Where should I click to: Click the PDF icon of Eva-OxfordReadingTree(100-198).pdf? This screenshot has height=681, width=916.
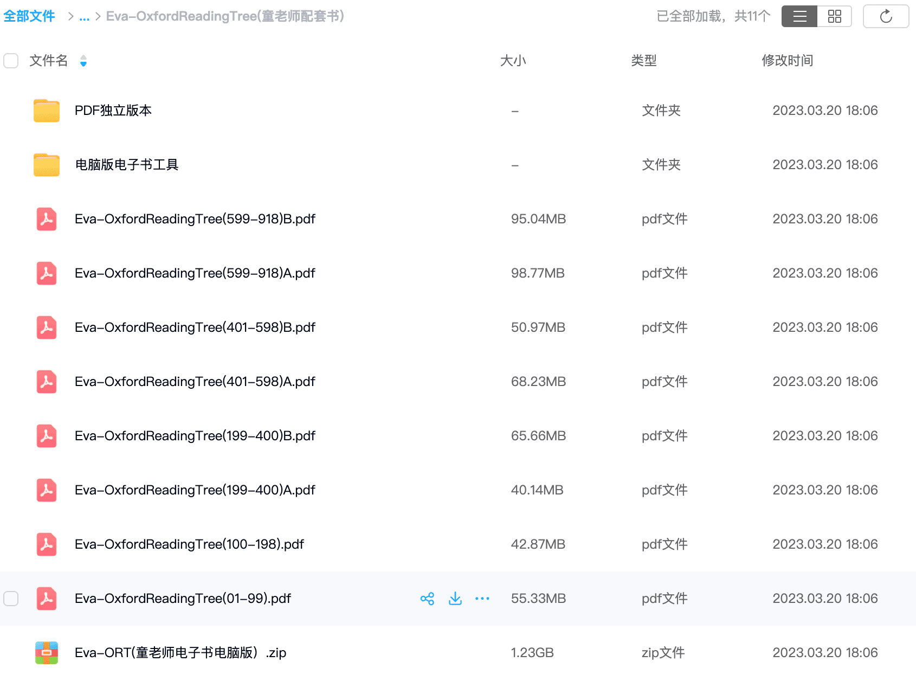pyautogui.click(x=47, y=544)
